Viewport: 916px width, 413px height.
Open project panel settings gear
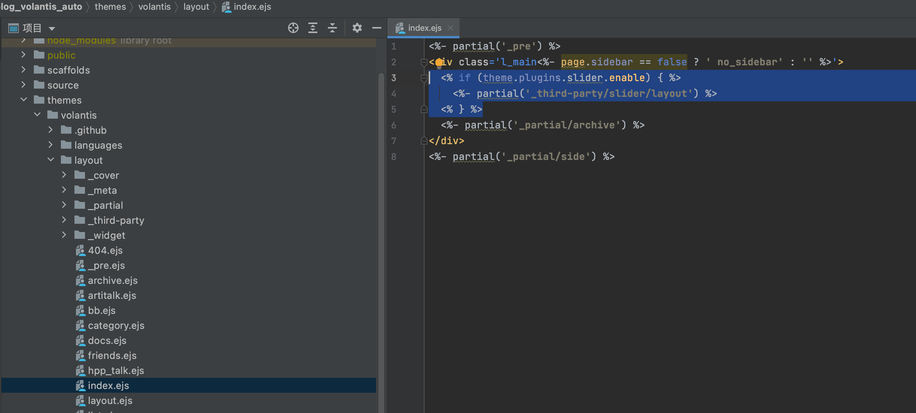[357, 28]
